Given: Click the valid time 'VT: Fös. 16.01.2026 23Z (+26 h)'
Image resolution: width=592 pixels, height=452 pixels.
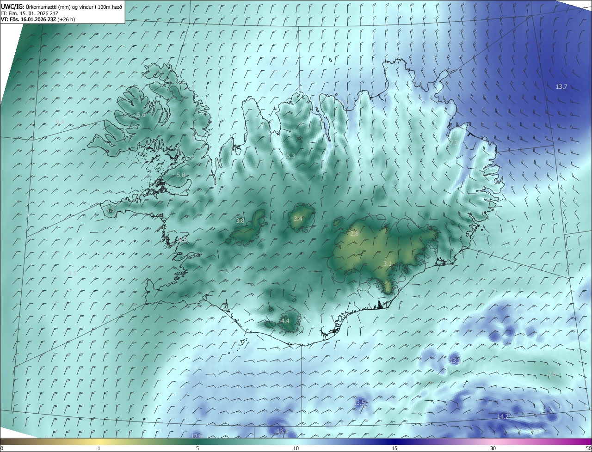Looking at the screenshot, I should coord(38,19).
